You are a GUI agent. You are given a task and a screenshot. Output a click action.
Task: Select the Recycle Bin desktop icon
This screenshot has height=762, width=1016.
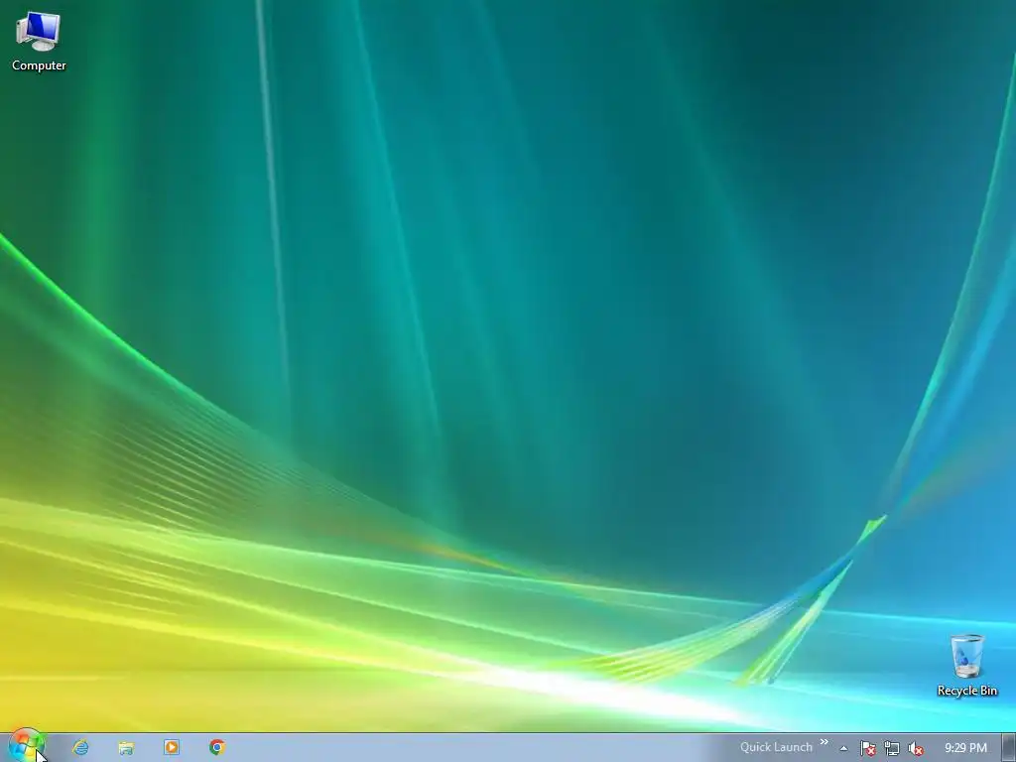(966, 666)
